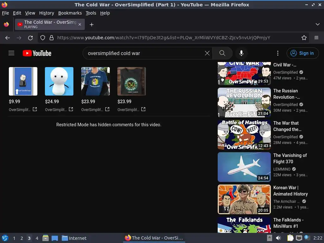Viewport: 324px width, 243px height.
Task: Click 'The Russian Revolution' title link
Action: pos(287,94)
